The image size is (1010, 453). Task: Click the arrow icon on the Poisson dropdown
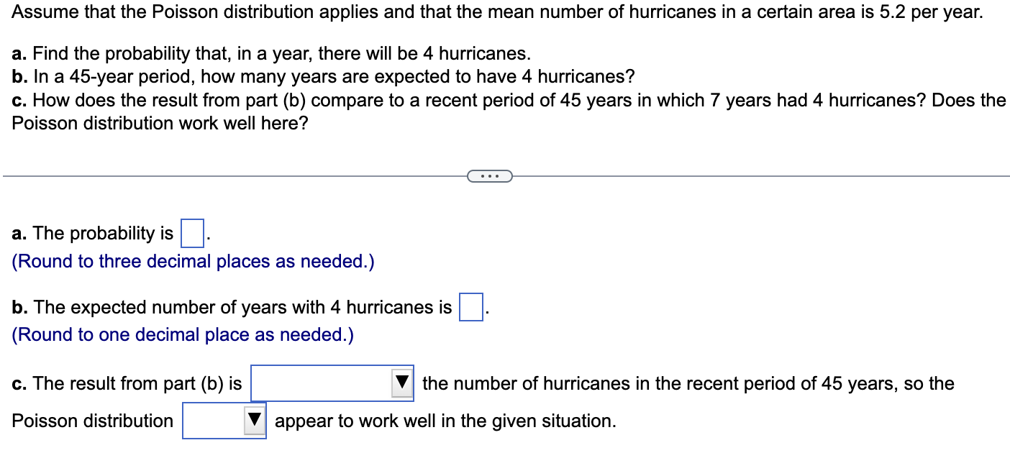point(255,421)
